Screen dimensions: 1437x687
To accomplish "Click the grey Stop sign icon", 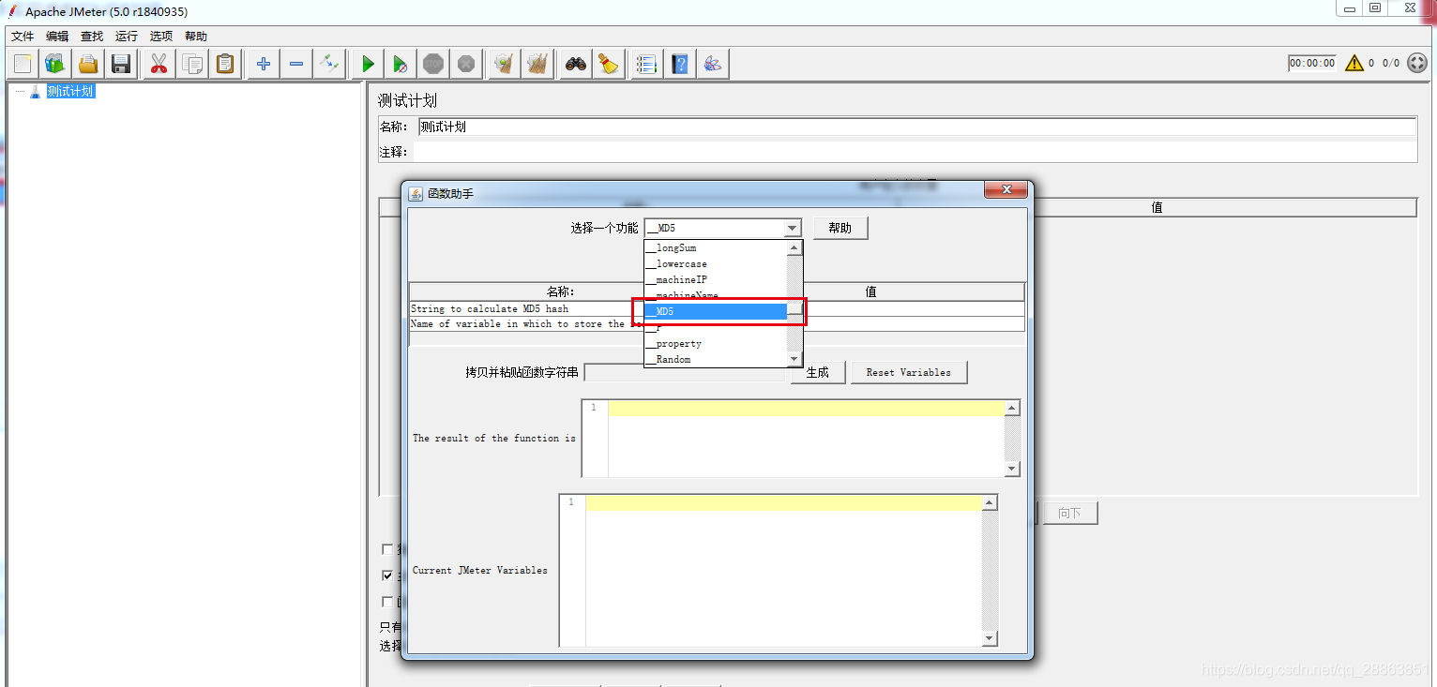I will 433,64.
